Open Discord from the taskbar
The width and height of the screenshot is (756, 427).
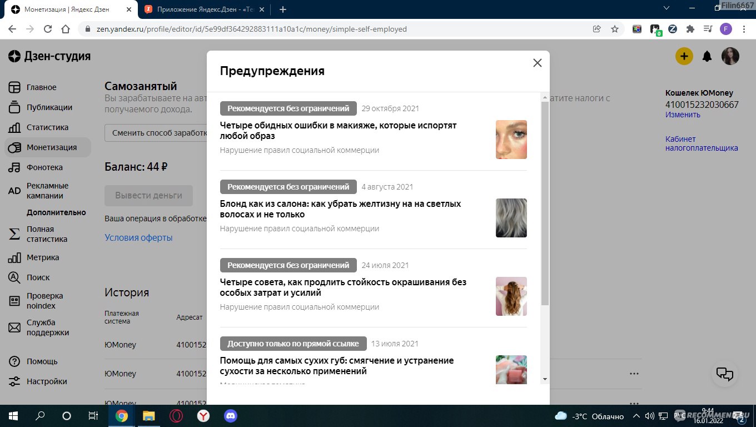click(x=230, y=416)
